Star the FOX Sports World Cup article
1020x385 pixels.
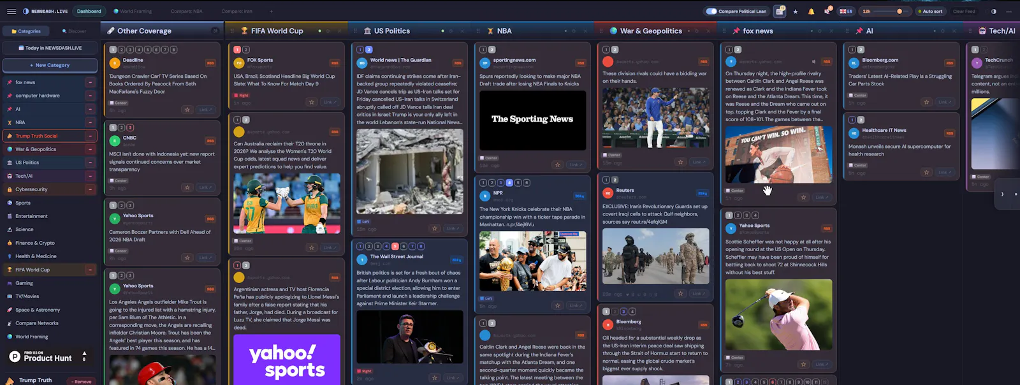pyautogui.click(x=312, y=102)
